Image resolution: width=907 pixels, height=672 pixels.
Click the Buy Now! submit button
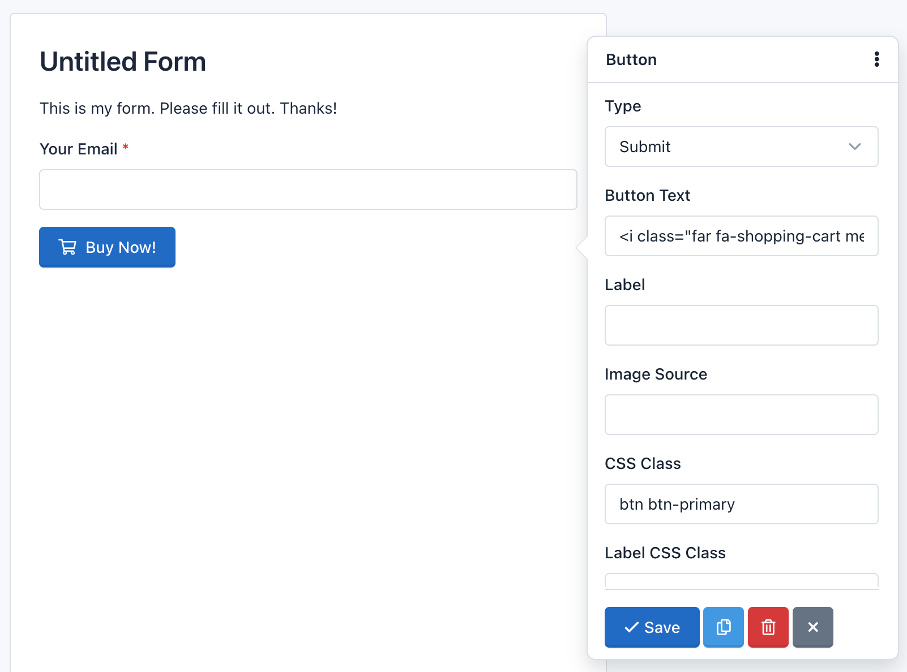point(107,247)
